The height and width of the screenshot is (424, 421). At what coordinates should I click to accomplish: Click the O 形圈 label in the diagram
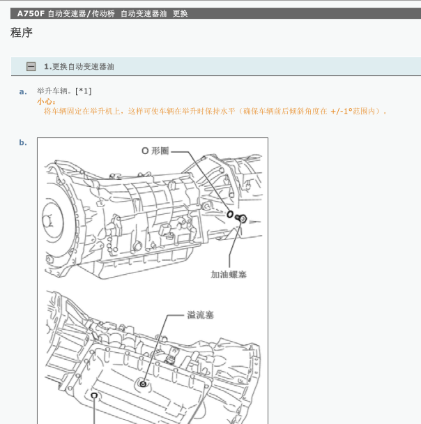(155, 151)
